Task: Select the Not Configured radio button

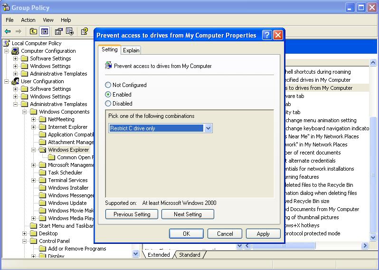Action: click(108, 85)
